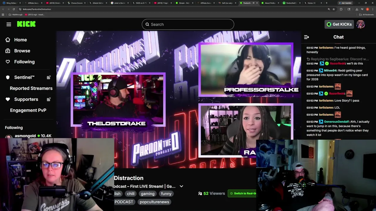The height and width of the screenshot is (211, 376).
Task: Click GenerousGendalf username in chat
Action: [x=336, y=122]
